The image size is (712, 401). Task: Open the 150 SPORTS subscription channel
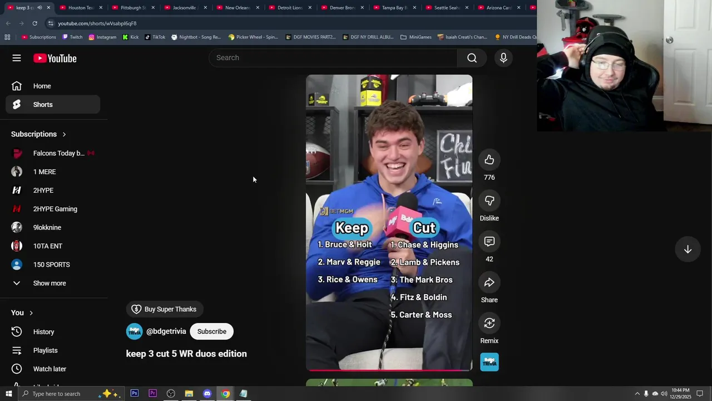click(53, 265)
